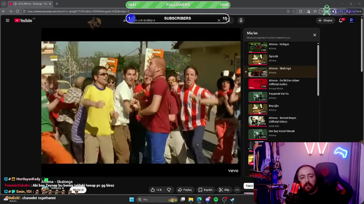
Task: Open Her Şey Güzel Olacak video
Action: pyautogui.click(x=281, y=134)
